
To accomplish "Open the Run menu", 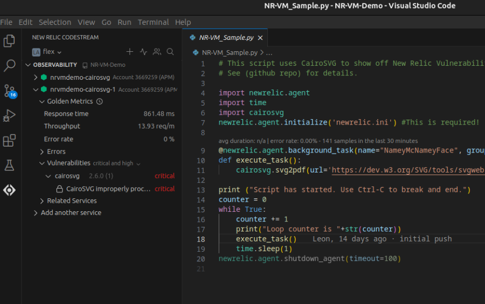I will [x=124, y=22].
